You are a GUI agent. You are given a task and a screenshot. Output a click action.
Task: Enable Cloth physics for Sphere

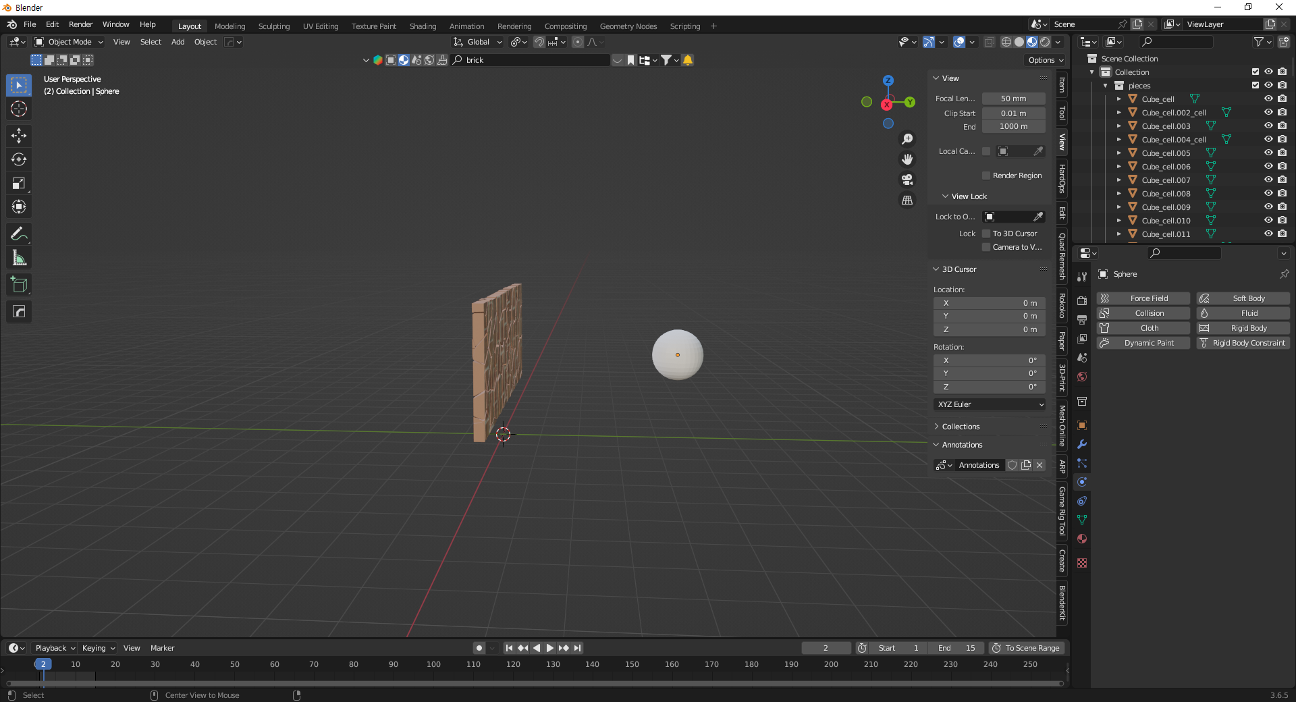click(x=1143, y=328)
